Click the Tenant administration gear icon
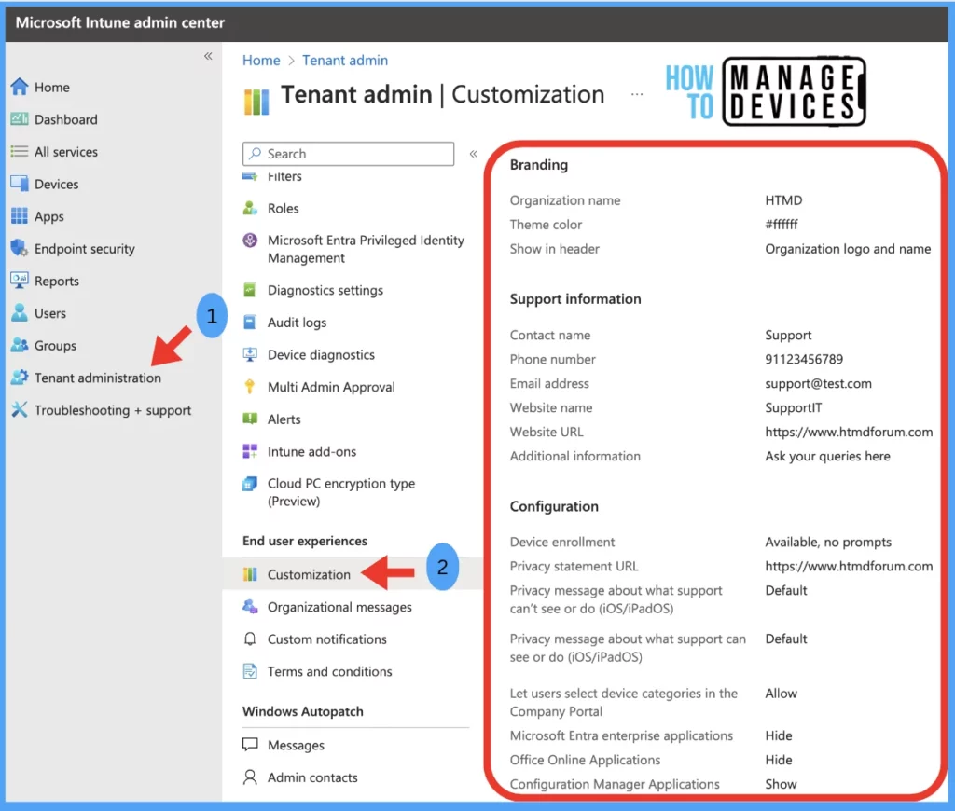 pos(20,377)
